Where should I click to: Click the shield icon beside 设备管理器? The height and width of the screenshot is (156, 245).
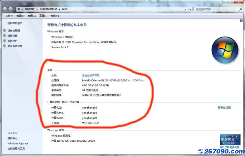tap(5, 31)
